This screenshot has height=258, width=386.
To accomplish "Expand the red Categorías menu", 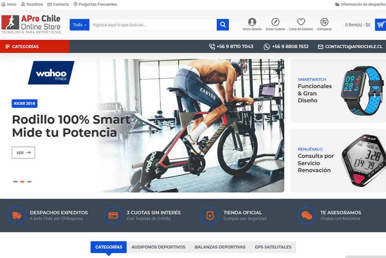I will [35, 46].
